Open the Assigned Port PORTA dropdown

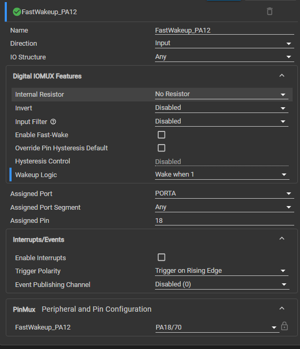(x=224, y=193)
